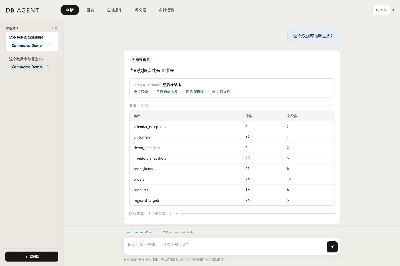Click the arrow between 自然语言 and 数据库

coord(148,85)
